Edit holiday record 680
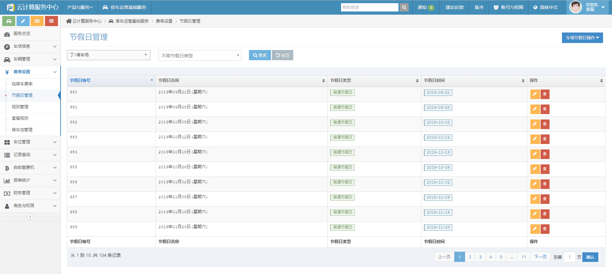 pos(535,94)
